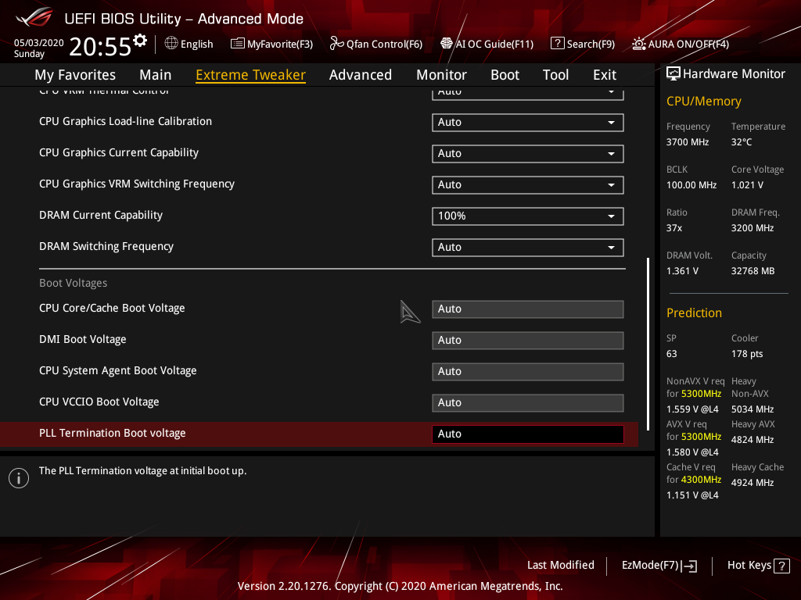Switch to EzMode(F7) text
The width and height of the screenshot is (801, 600).
click(650, 566)
